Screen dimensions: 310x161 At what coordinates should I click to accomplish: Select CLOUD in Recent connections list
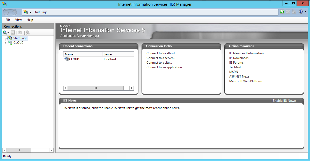point(74,59)
